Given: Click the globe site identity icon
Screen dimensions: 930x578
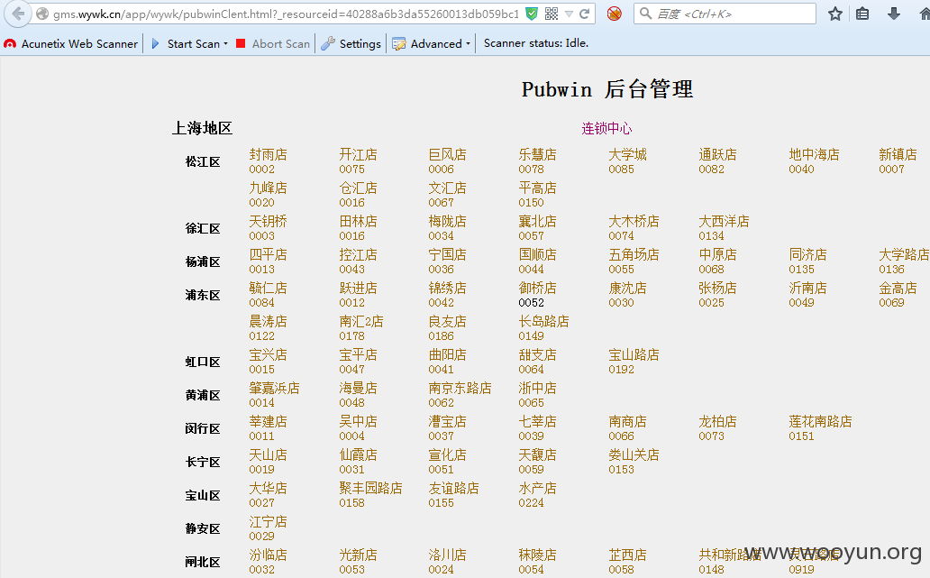Looking at the screenshot, I should (x=42, y=14).
